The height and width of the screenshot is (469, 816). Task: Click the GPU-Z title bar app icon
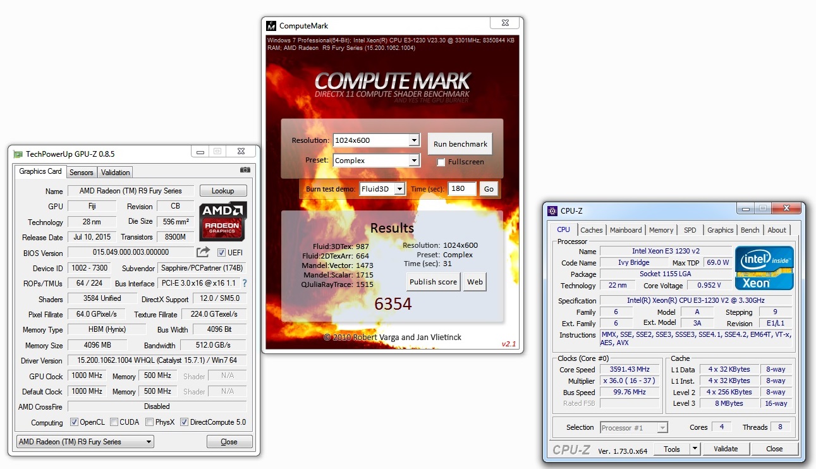click(x=18, y=154)
